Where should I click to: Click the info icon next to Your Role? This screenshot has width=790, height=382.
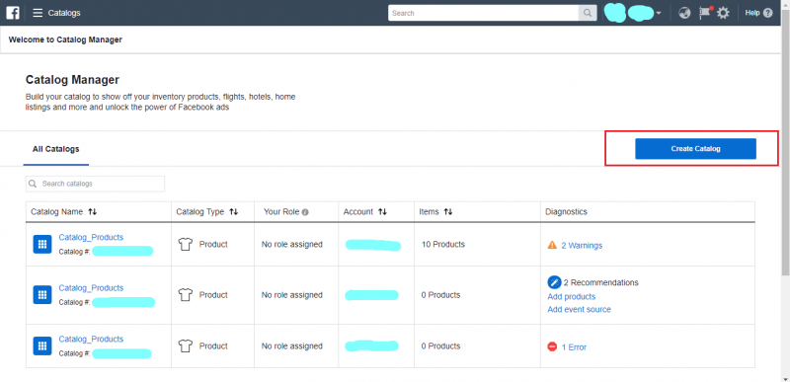pos(305,212)
